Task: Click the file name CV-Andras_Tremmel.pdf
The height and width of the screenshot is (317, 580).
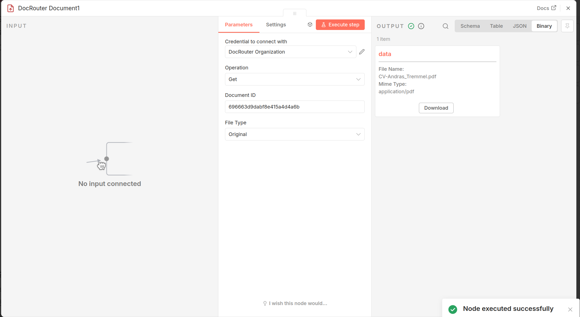Action: (x=407, y=77)
